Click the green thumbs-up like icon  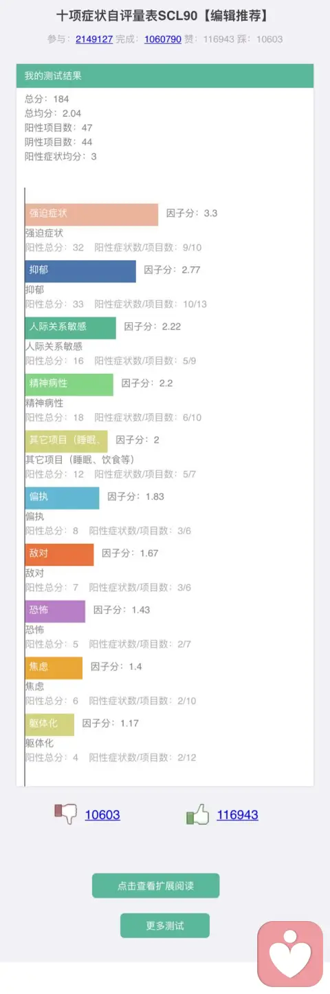click(x=197, y=814)
